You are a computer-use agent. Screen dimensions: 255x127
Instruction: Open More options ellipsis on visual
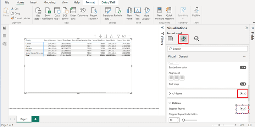click(x=129, y=36)
